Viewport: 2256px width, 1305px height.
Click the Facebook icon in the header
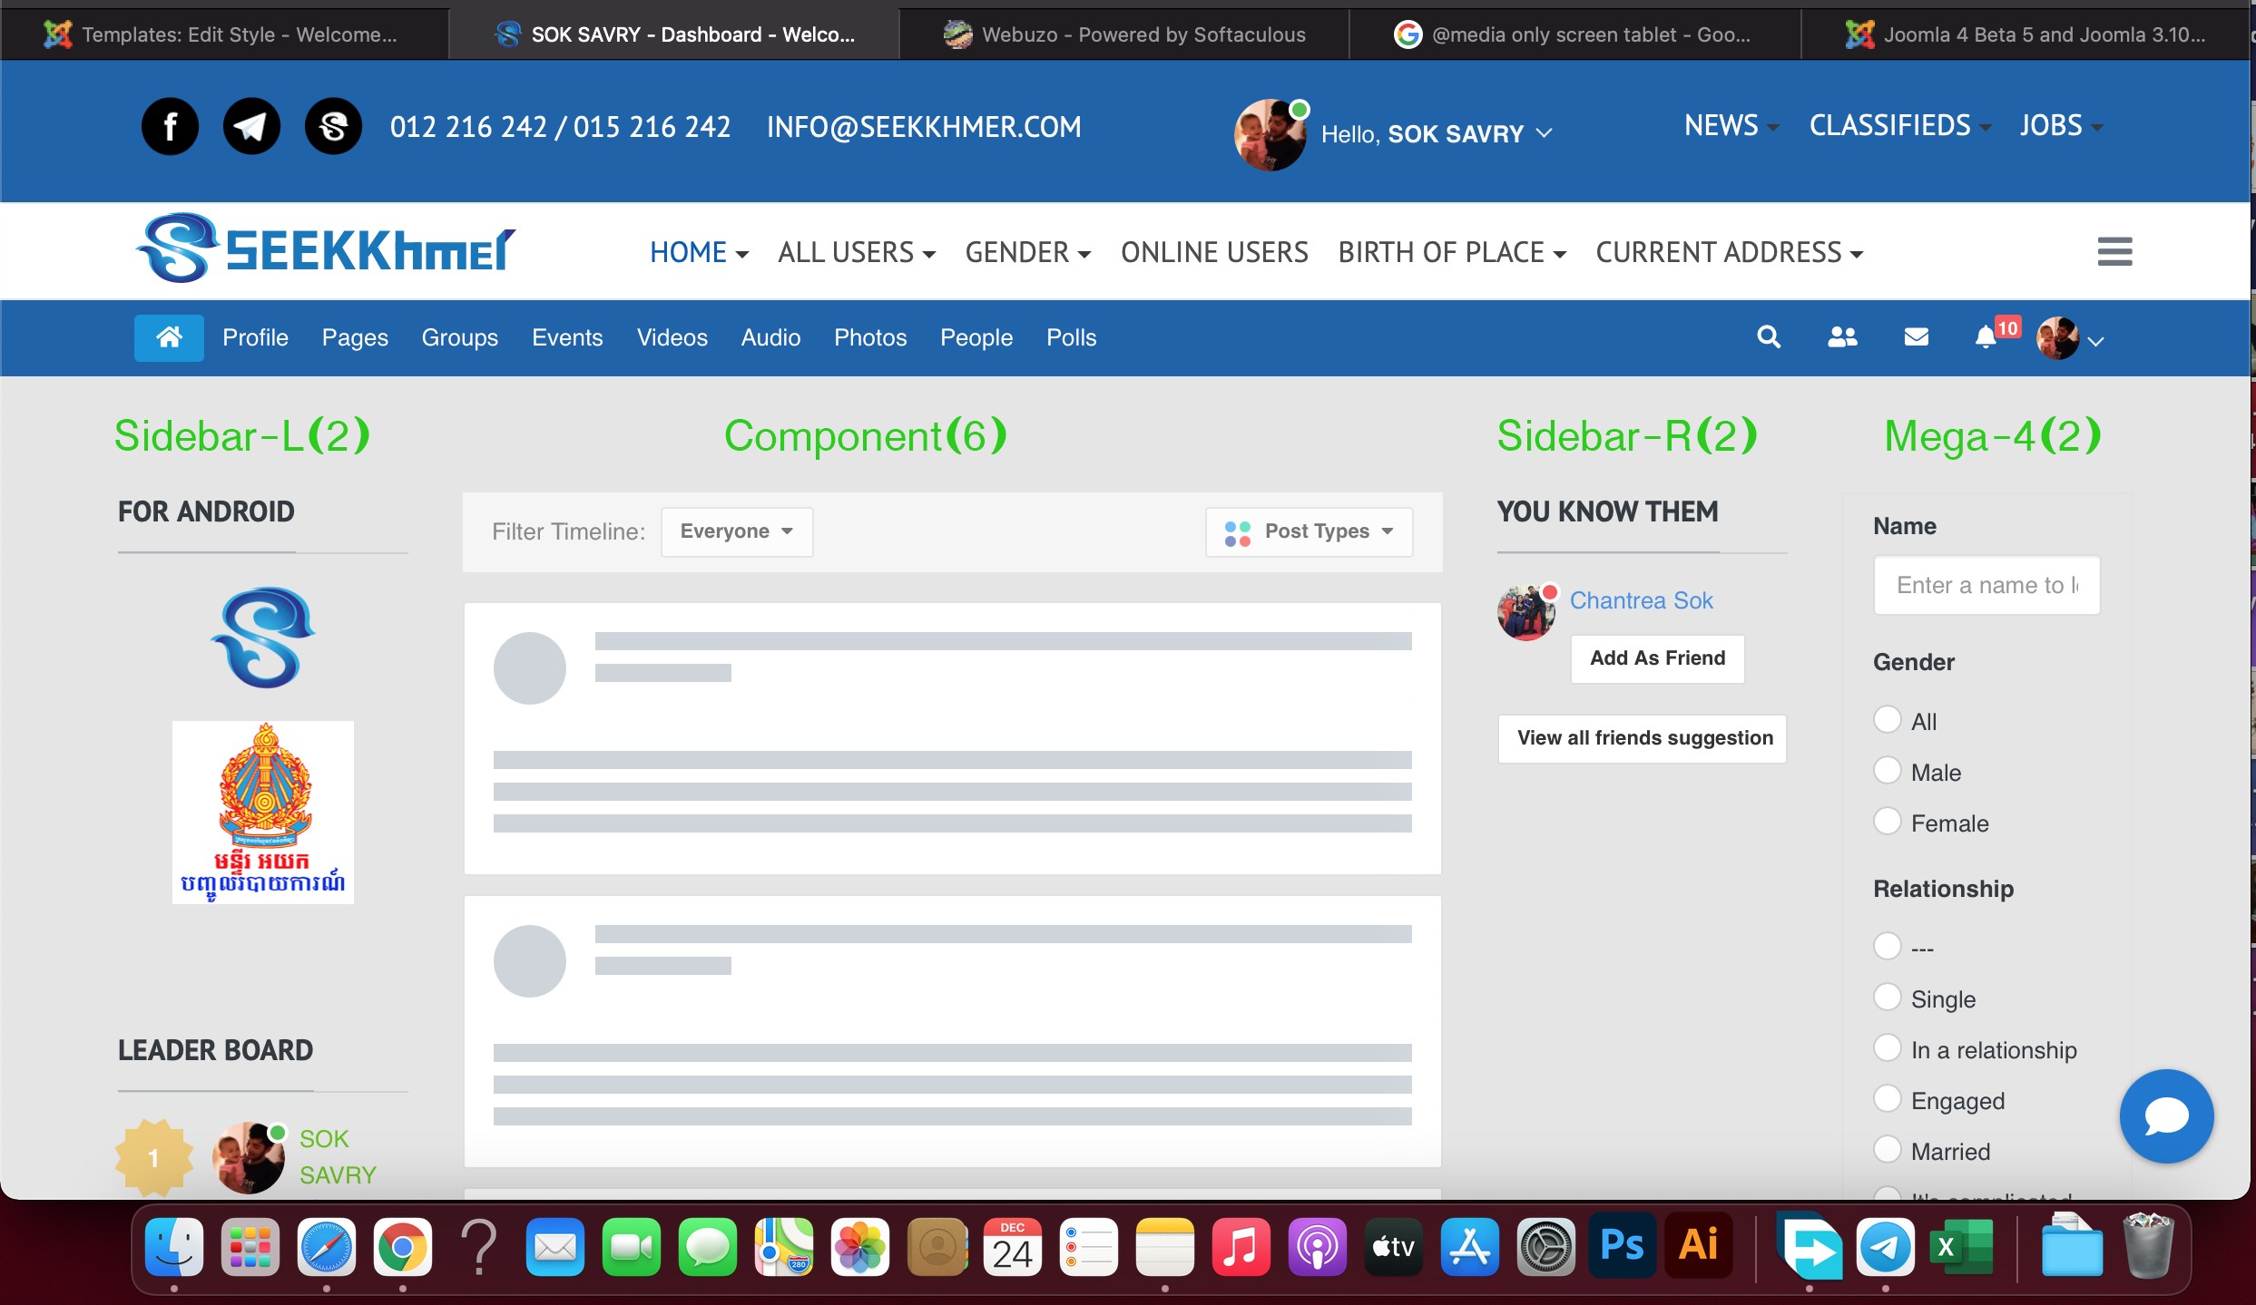(x=170, y=126)
